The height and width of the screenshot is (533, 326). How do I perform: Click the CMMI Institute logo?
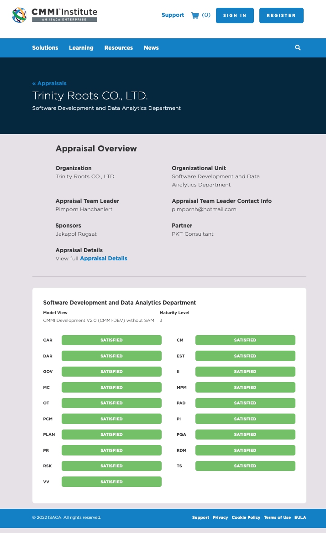[x=54, y=15]
